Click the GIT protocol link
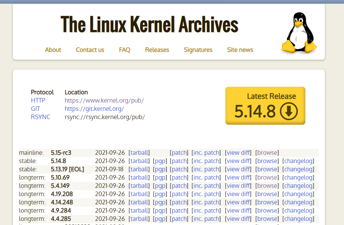The image size is (344, 225). pyautogui.click(x=35, y=109)
